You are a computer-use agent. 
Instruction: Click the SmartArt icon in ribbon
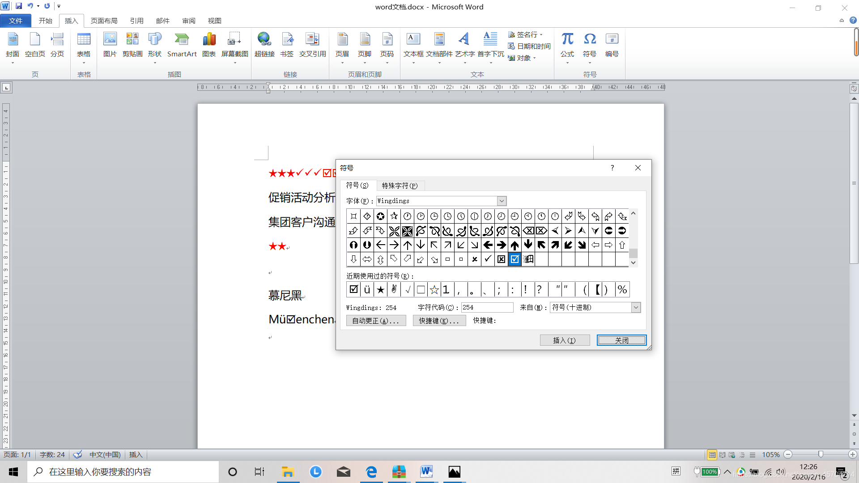(182, 44)
